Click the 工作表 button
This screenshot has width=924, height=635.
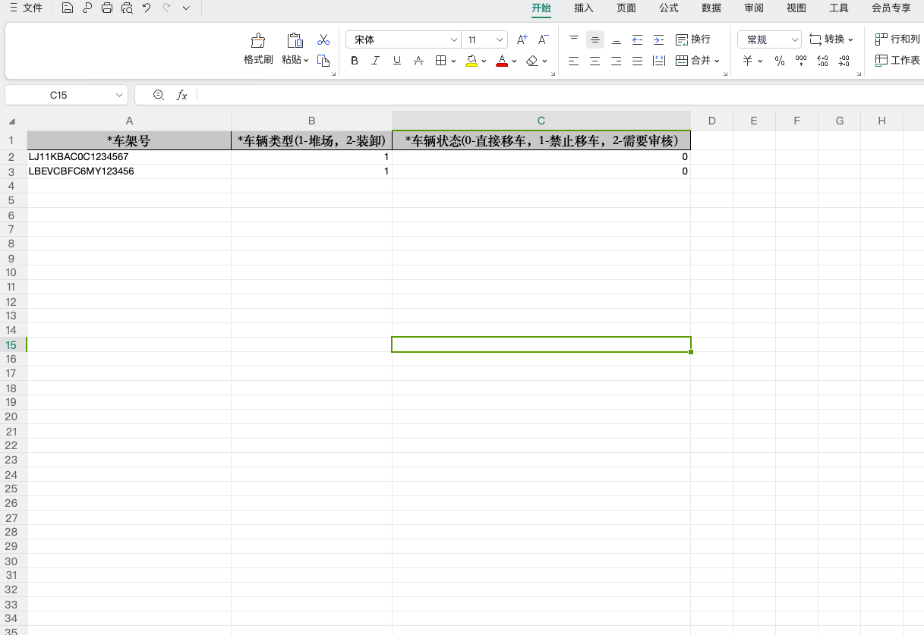[898, 61]
